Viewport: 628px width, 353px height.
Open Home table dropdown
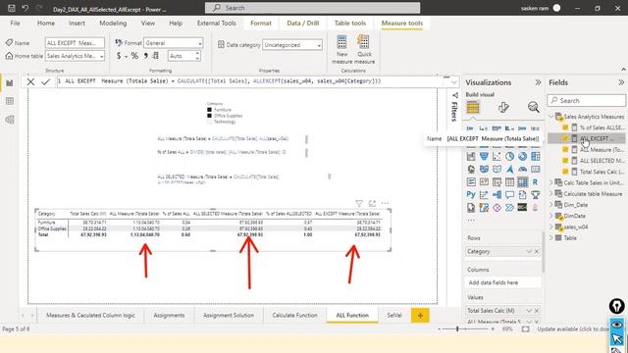(x=75, y=56)
